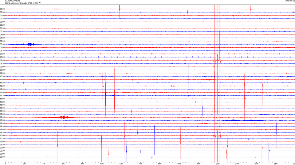Click the red seismic event on 17:00 trace
Viewport: 295px width, 165px height.
(x=59, y=117)
